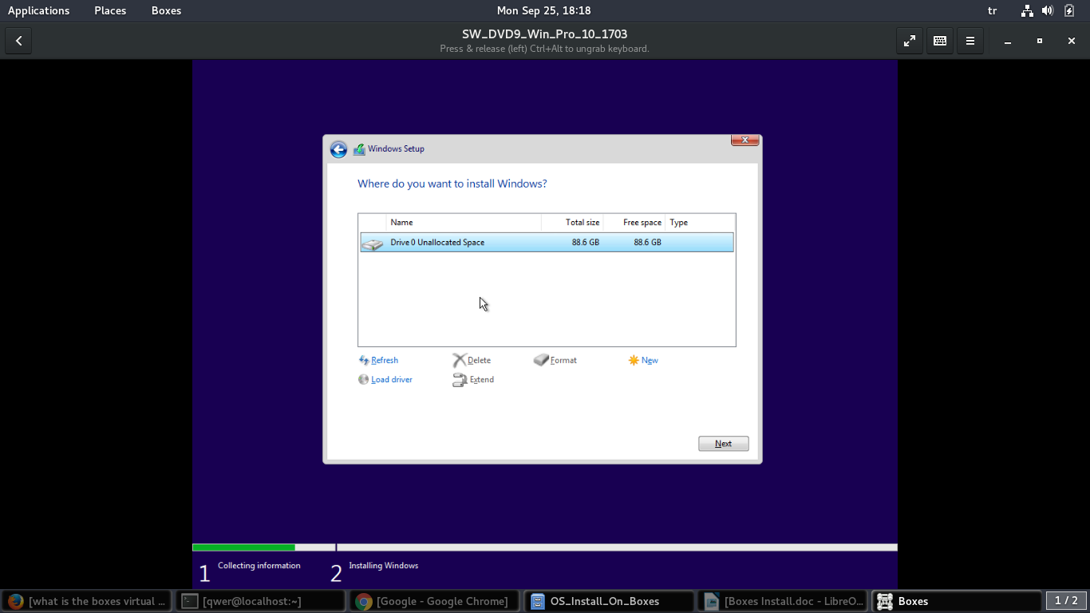This screenshot has width=1090, height=613.
Task: Click the volume icon in top bar
Action: [x=1048, y=10]
